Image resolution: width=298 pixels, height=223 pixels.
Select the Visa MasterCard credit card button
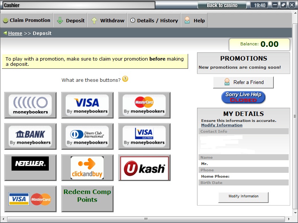(x=31, y=199)
